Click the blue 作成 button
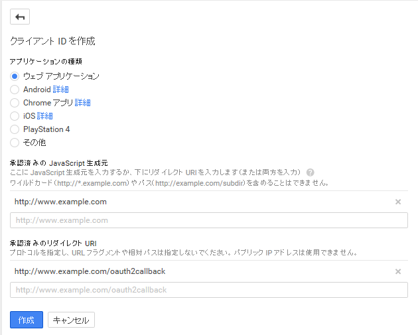Image resolution: width=418 pixels, height=335 pixels. pyautogui.click(x=27, y=320)
